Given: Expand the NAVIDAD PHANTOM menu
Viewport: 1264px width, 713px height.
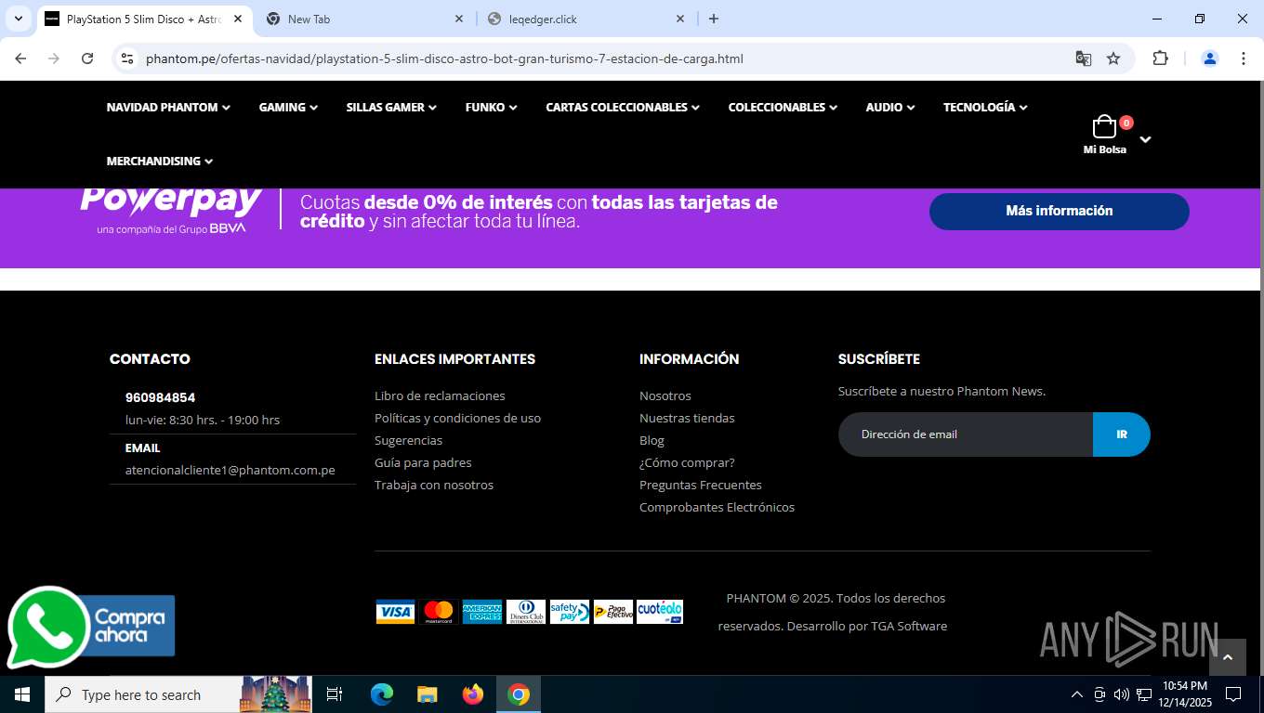Looking at the screenshot, I should [168, 108].
